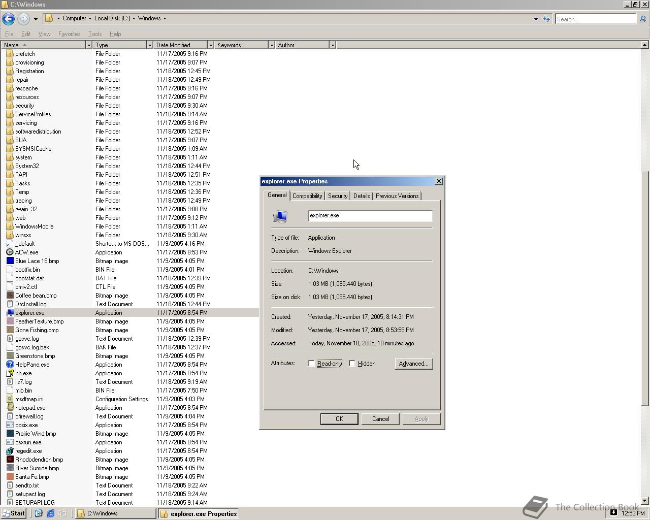Cancel the explorer.exe Properties dialog
The height and width of the screenshot is (520, 650).
380,419
